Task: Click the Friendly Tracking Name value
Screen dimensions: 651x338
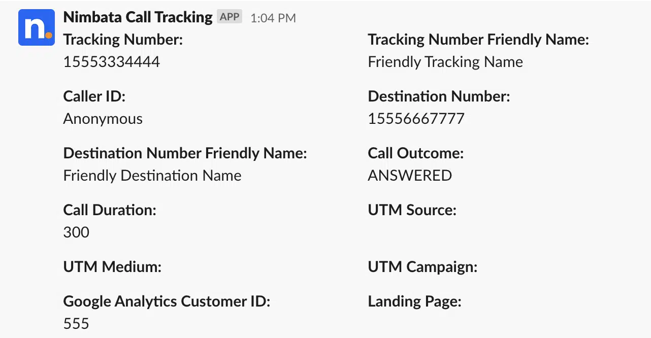Action: pos(445,62)
